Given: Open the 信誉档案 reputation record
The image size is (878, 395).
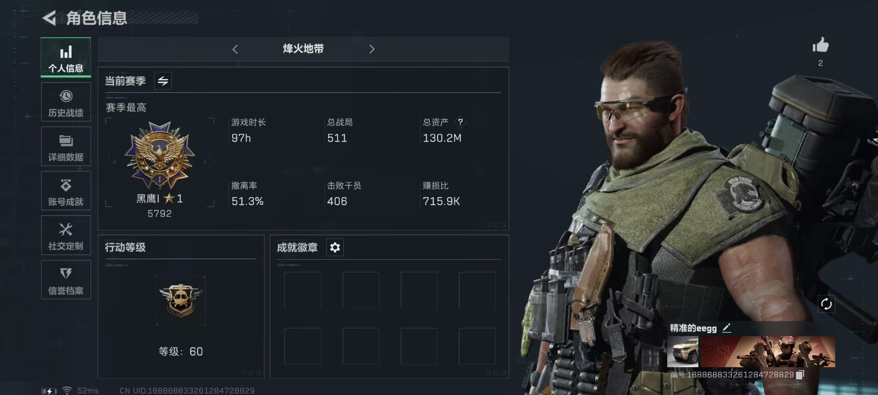Looking at the screenshot, I should pyautogui.click(x=66, y=280).
